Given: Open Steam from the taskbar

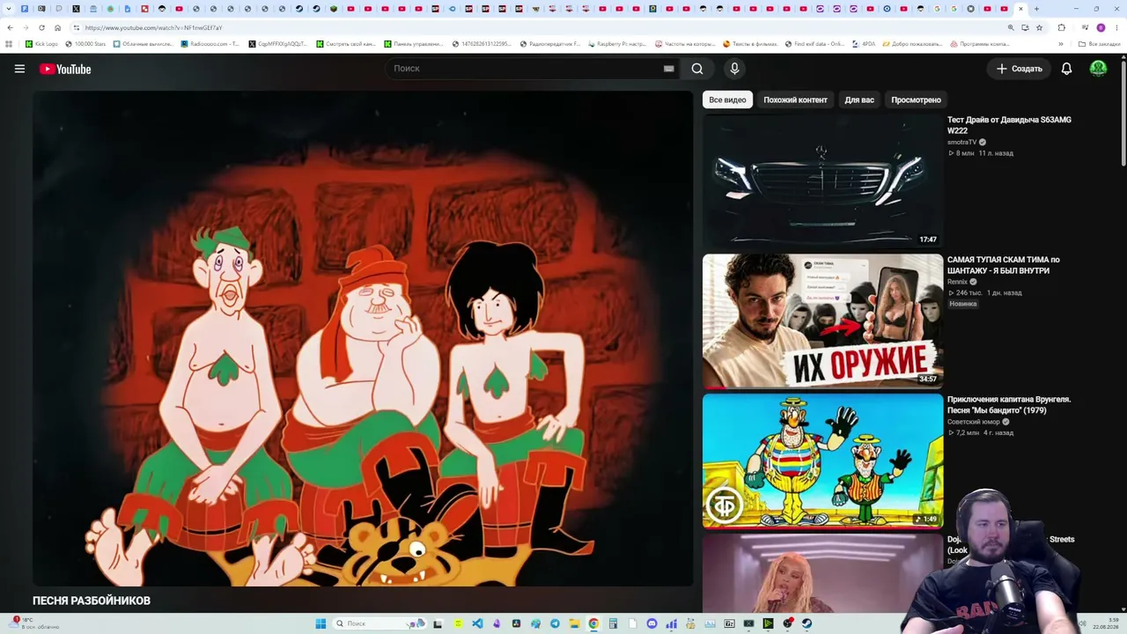Looking at the screenshot, I should tap(807, 623).
